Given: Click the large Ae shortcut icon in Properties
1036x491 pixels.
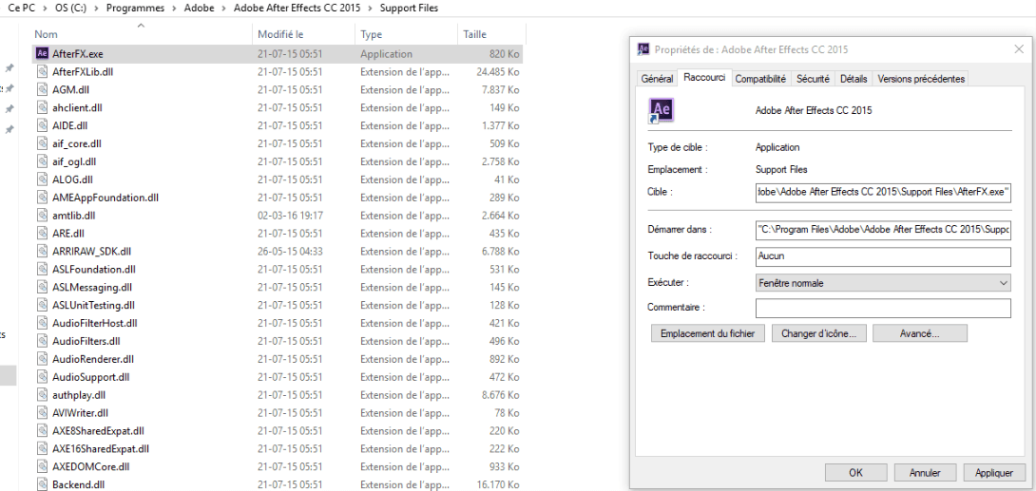Looking at the screenshot, I should tap(662, 110).
